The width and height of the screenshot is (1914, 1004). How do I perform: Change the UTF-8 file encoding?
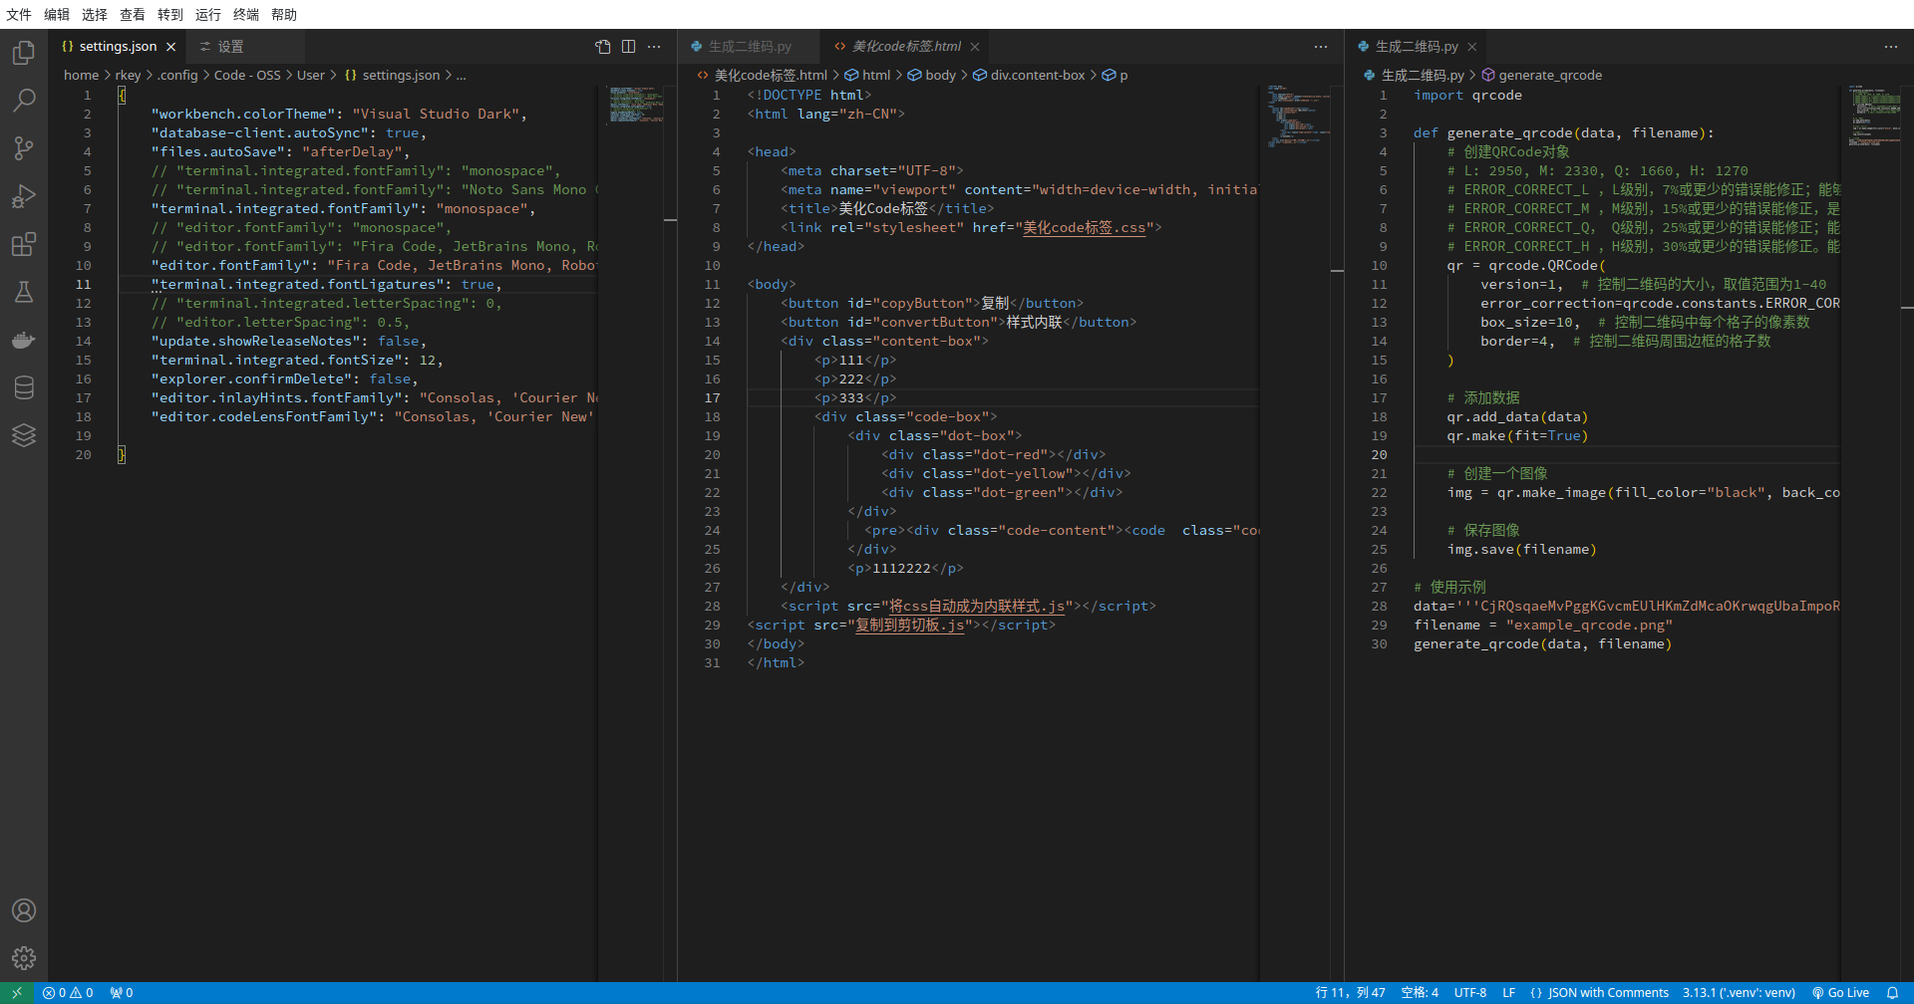(x=1470, y=993)
